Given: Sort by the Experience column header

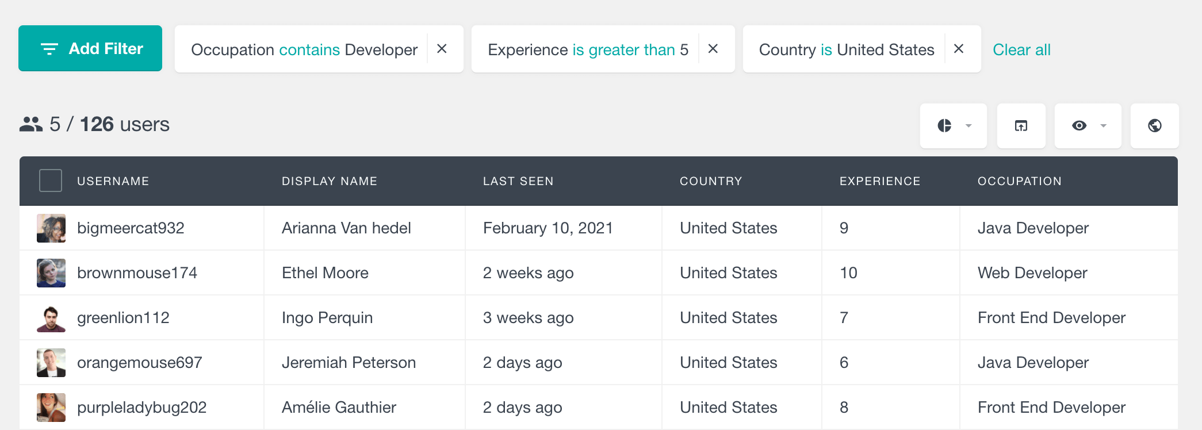Looking at the screenshot, I should click(x=879, y=181).
